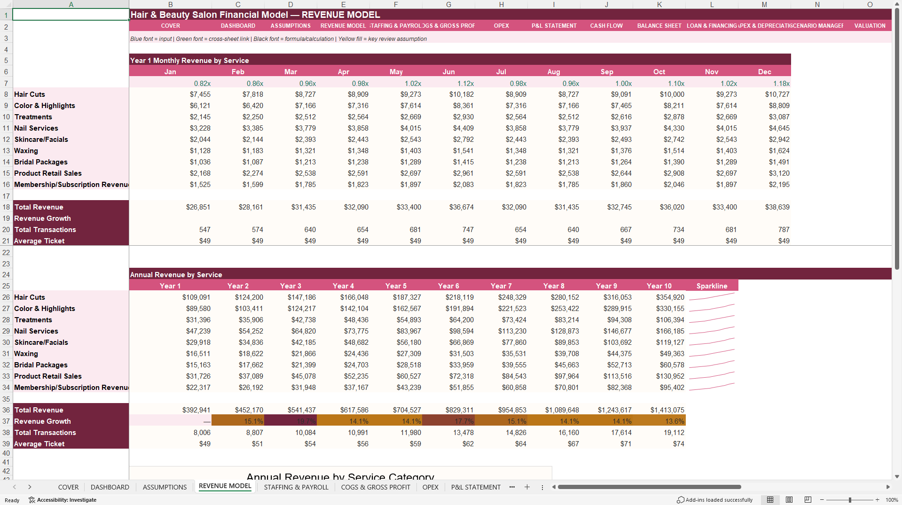Switch to Normal view icon

pyautogui.click(x=770, y=500)
